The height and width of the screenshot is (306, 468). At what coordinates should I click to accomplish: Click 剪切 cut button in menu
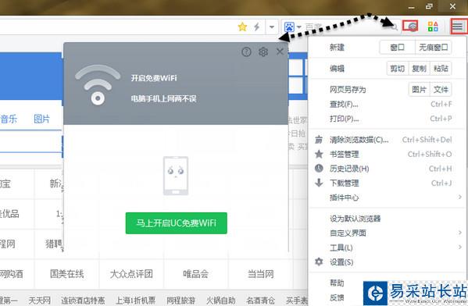point(397,69)
